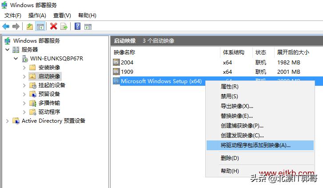This screenshot has height=188, width=323.
Task: Toggle the Show/Hide console tree icon
Action: (x=40, y=27)
